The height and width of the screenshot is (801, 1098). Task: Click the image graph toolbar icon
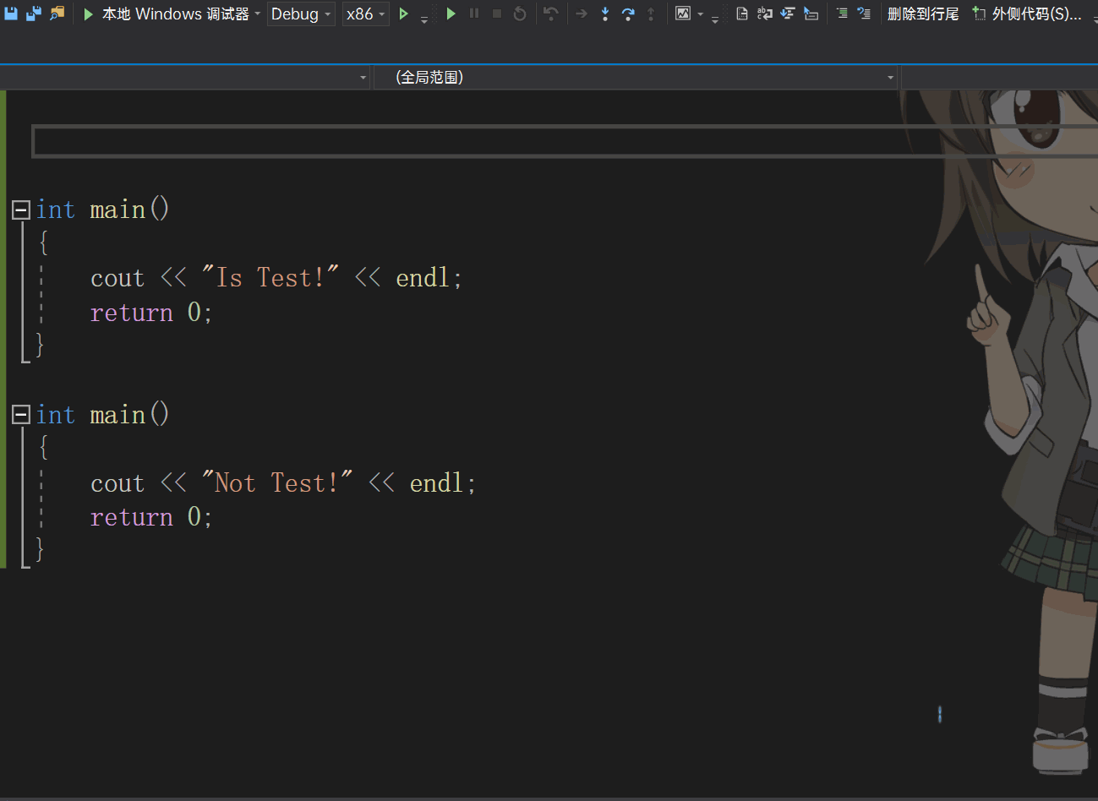pyautogui.click(x=683, y=14)
